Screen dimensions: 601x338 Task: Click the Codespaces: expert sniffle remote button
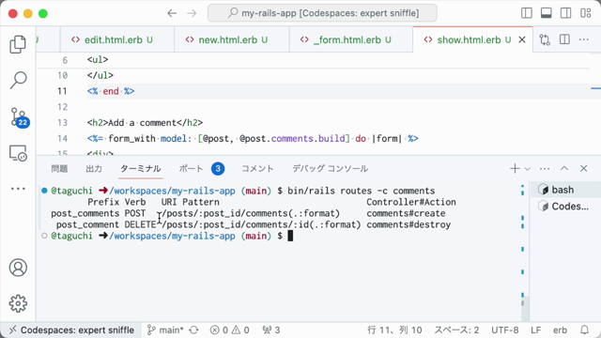(71, 330)
